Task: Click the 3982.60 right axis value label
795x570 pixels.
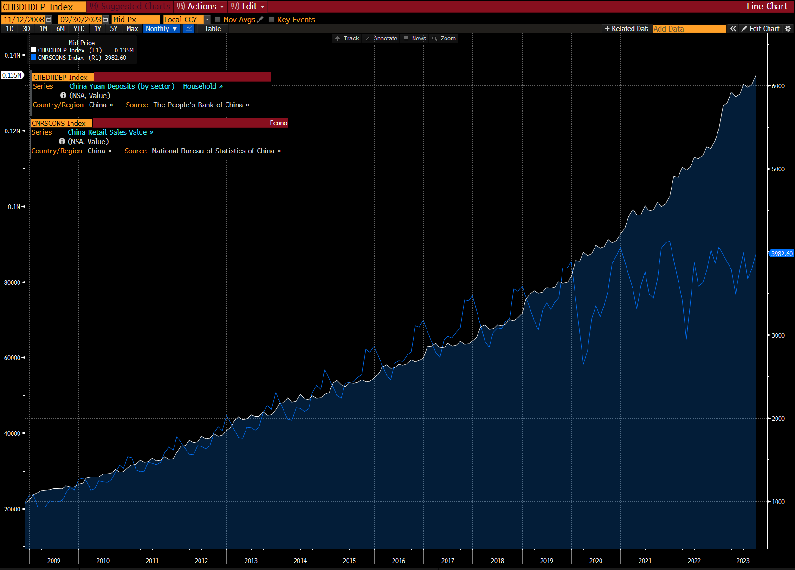Action: (782, 254)
